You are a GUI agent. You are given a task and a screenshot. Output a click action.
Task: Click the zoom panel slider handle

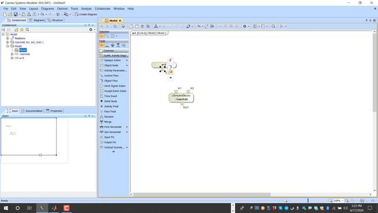pyautogui.click(x=41, y=155)
